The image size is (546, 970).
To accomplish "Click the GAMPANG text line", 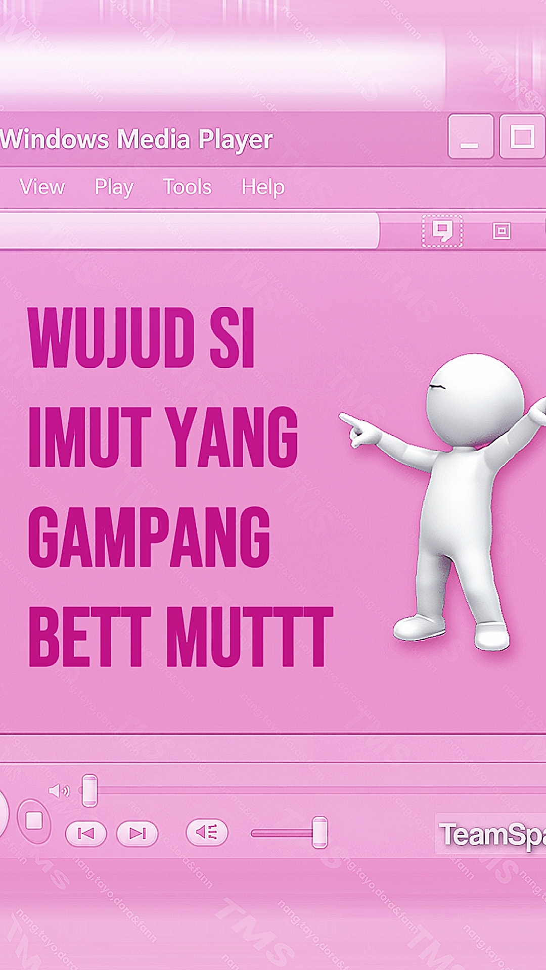I will coord(149,537).
